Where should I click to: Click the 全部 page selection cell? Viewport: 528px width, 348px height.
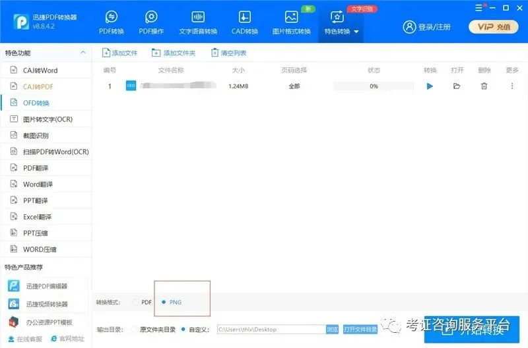pos(294,86)
